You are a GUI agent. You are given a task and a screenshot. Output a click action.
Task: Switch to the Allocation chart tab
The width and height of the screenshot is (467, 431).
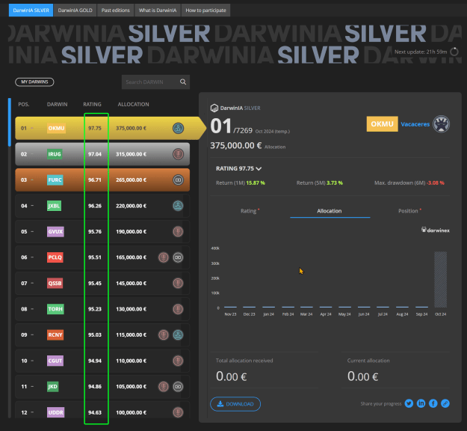click(330, 211)
